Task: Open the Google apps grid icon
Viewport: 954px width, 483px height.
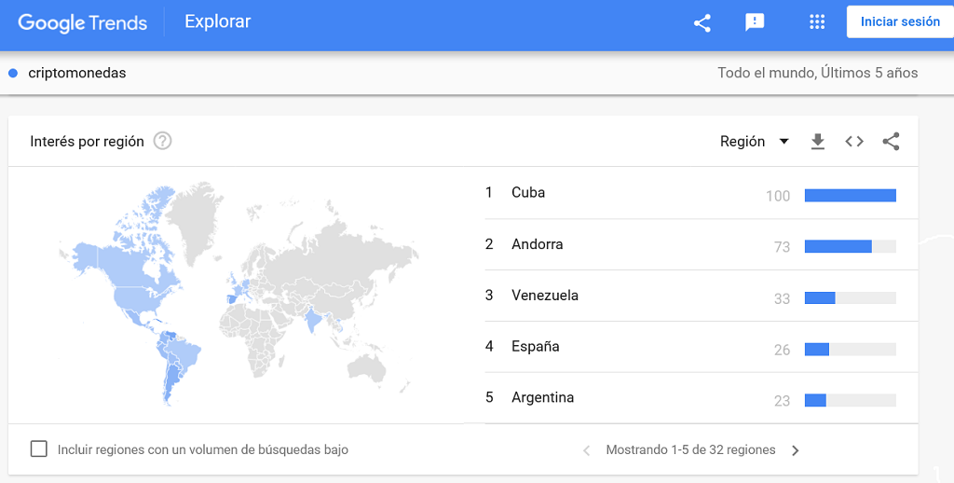Action: [x=817, y=22]
